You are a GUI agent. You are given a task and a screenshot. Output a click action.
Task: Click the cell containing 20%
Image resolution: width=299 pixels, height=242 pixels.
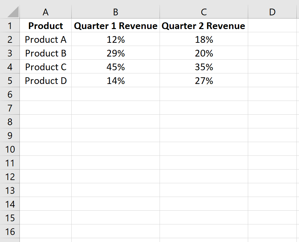pos(204,53)
